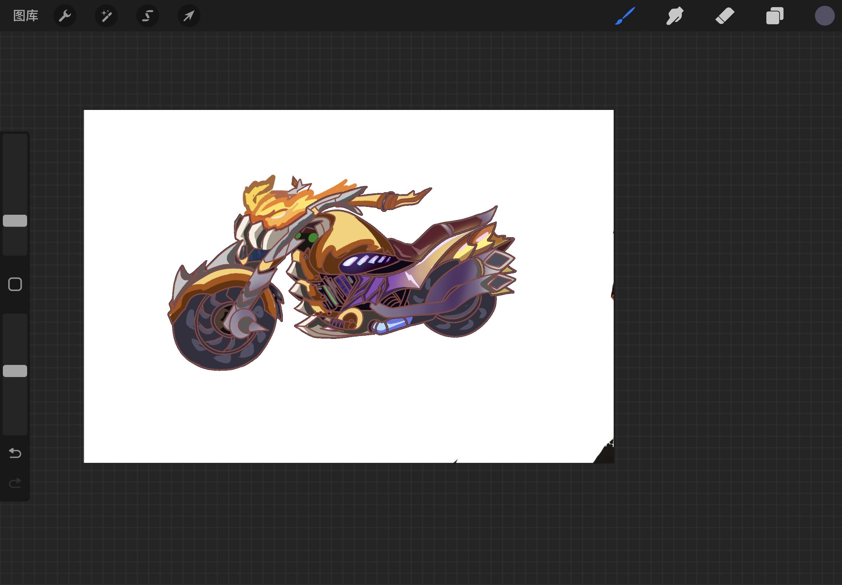Viewport: 842px width, 585px height.
Task: Tap the square modify button in sidebar
Action: point(15,284)
